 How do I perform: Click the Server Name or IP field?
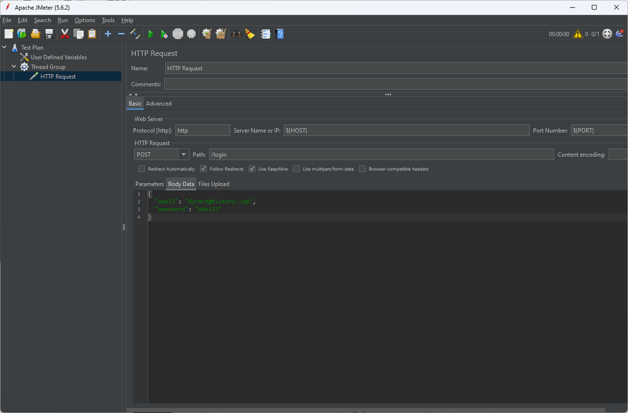coord(407,130)
